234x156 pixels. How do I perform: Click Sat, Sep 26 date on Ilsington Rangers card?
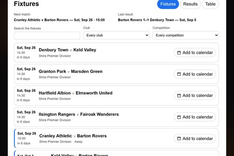(x=26, y=112)
